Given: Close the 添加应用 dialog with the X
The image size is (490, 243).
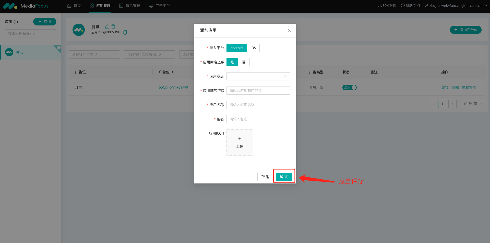Looking at the screenshot, I should coord(289,30).
